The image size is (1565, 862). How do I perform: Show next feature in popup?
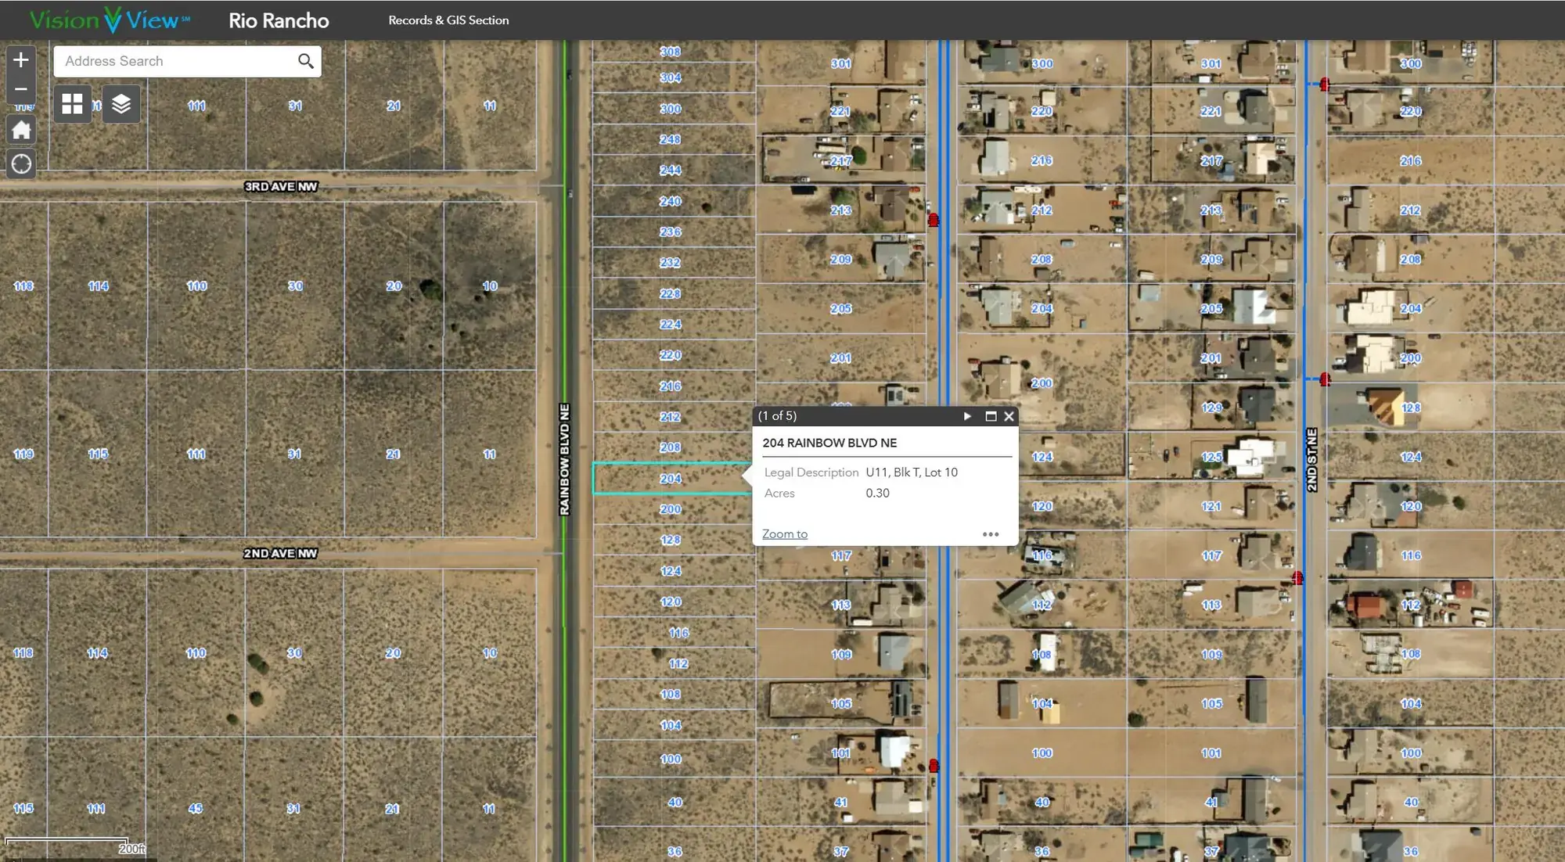967,416
